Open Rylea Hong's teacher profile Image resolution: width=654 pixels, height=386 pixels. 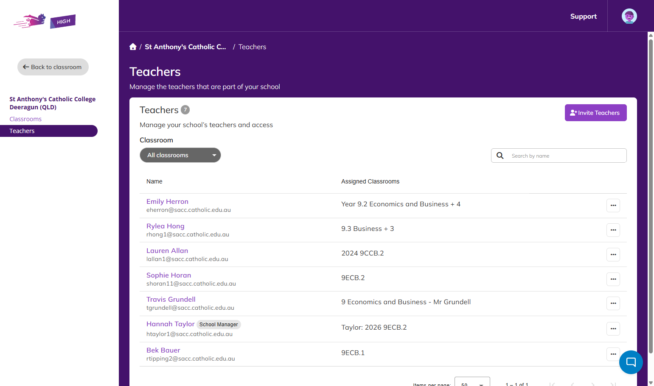[x=166, y=226]
